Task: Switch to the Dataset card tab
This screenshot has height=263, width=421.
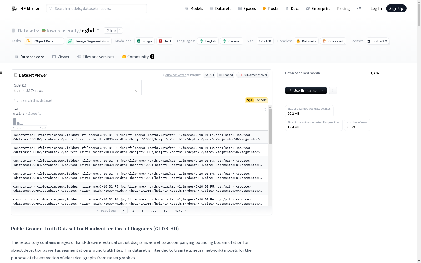Action: [29, 57]
